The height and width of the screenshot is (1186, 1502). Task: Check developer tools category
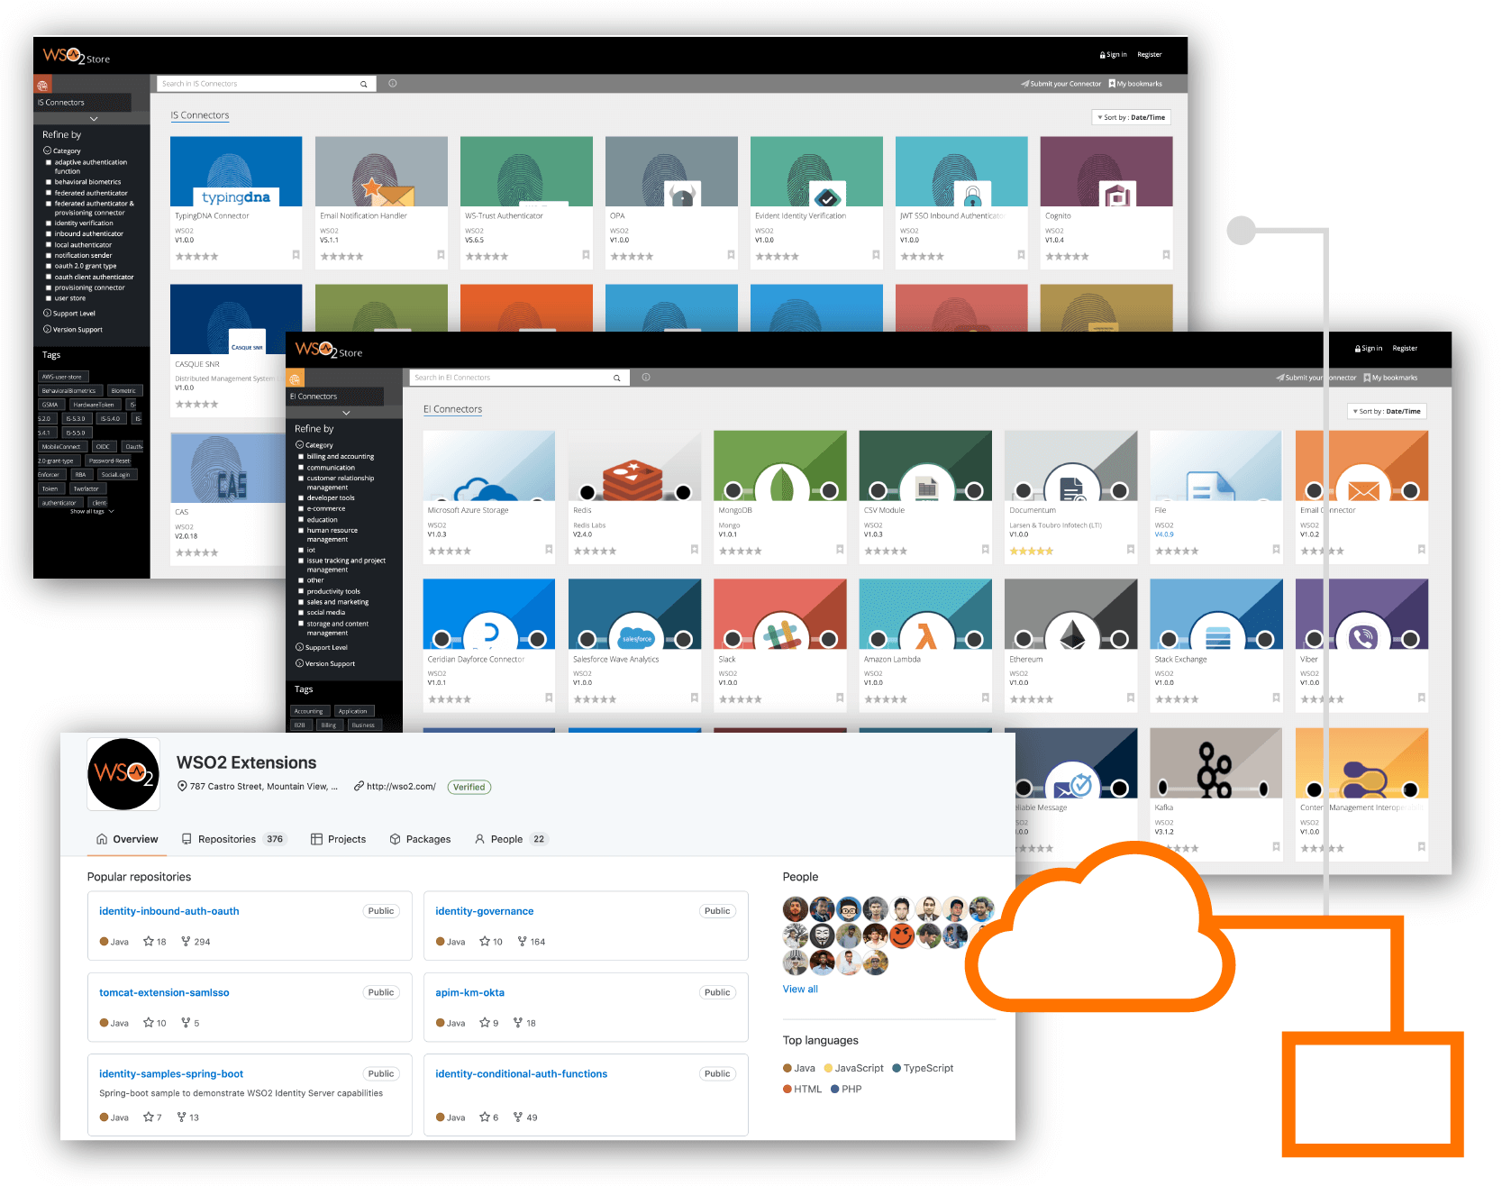pos(301,497)
